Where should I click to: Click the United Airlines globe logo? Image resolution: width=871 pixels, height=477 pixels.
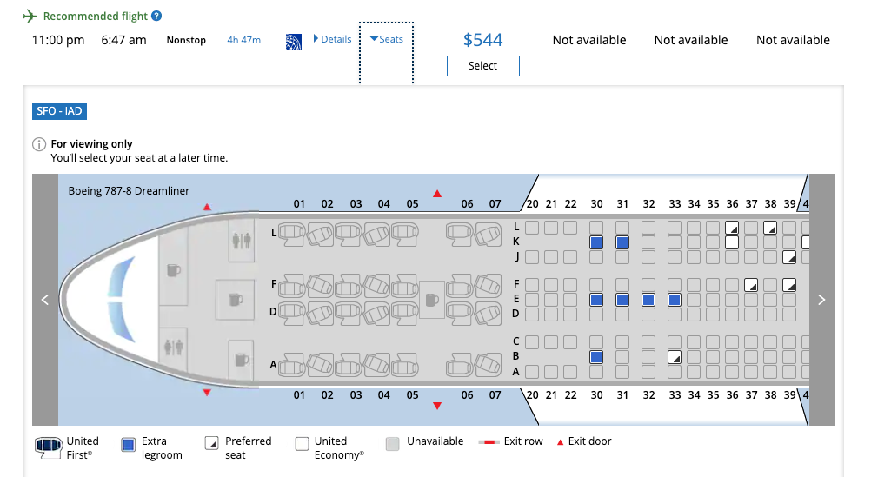click(x=293, y=41)
